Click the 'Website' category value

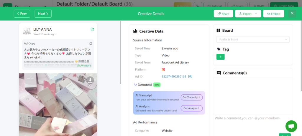(167, 131)
